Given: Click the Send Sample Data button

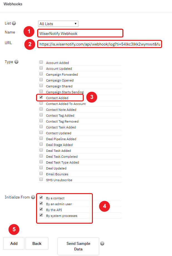Looking at the screenshot, I should [x=78, y=246].
